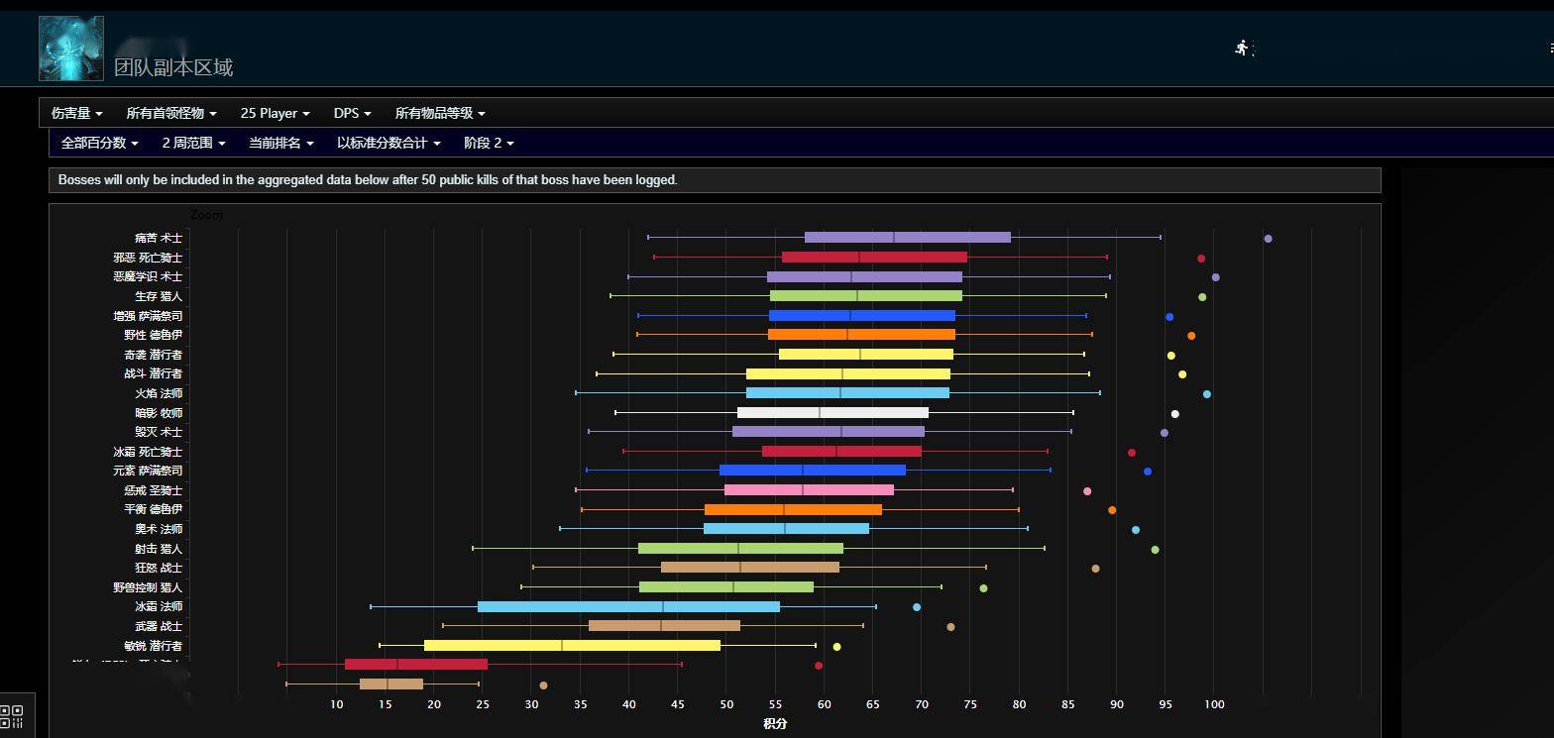Expand the 所有首领怪物 boss filter

171,114
